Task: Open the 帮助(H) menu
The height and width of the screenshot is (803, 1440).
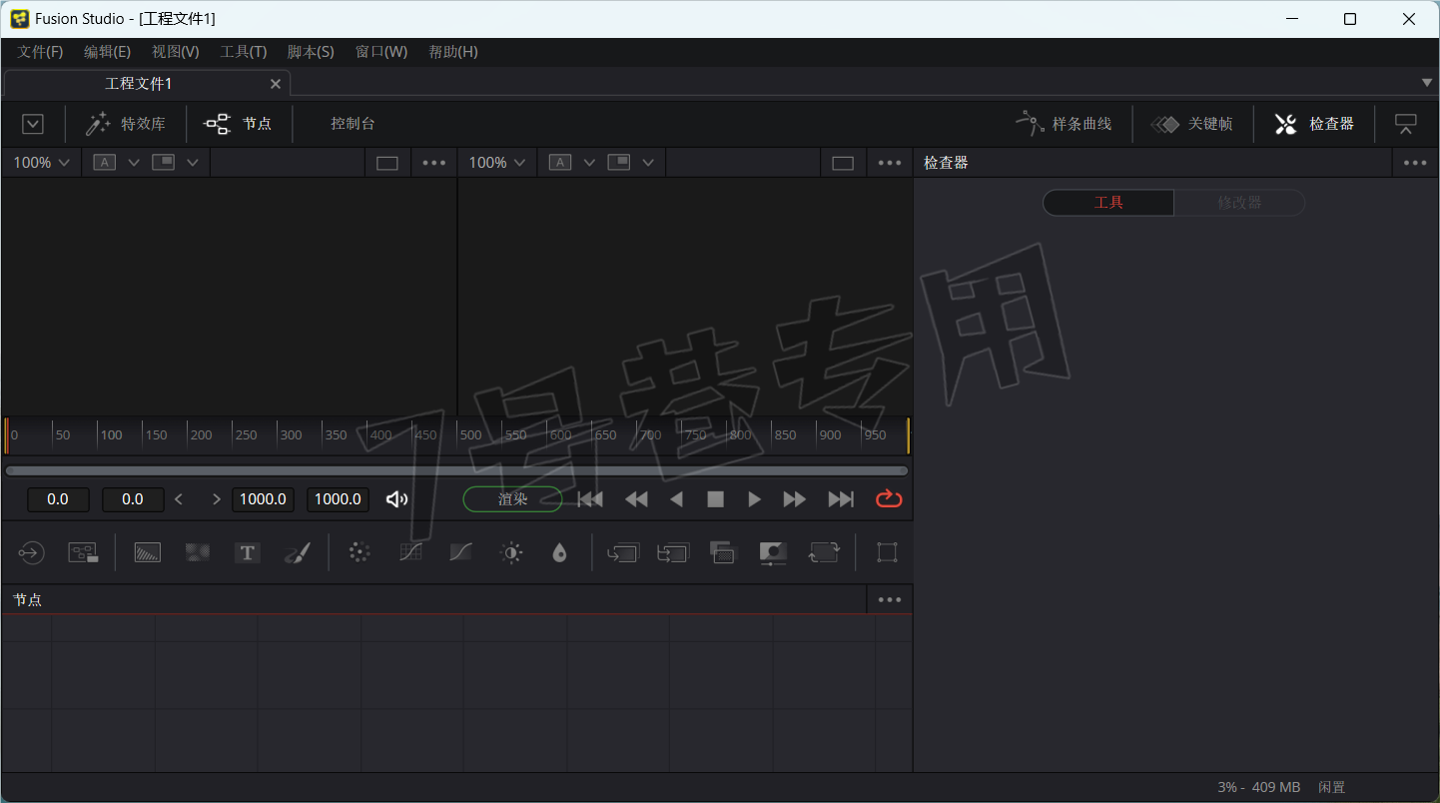Action: click(452, 52)
